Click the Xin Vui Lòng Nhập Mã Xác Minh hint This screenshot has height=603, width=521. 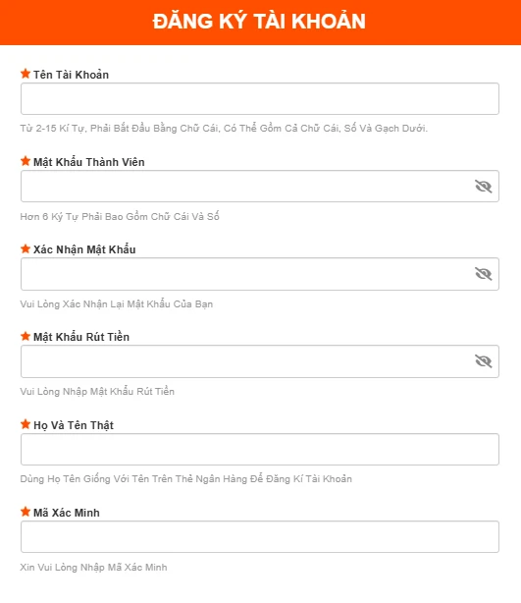(x=93, y=568)
